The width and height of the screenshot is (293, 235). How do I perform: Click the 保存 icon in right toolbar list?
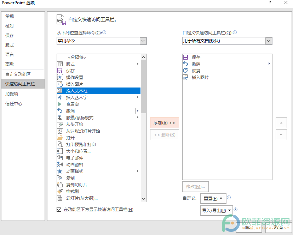185,57
